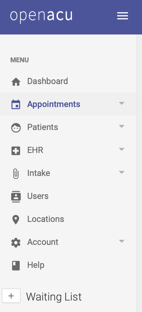The width and height of the screenshot is (142, 312).
Task: Click the Appointments calendar icon
Action: click(16, 104)
